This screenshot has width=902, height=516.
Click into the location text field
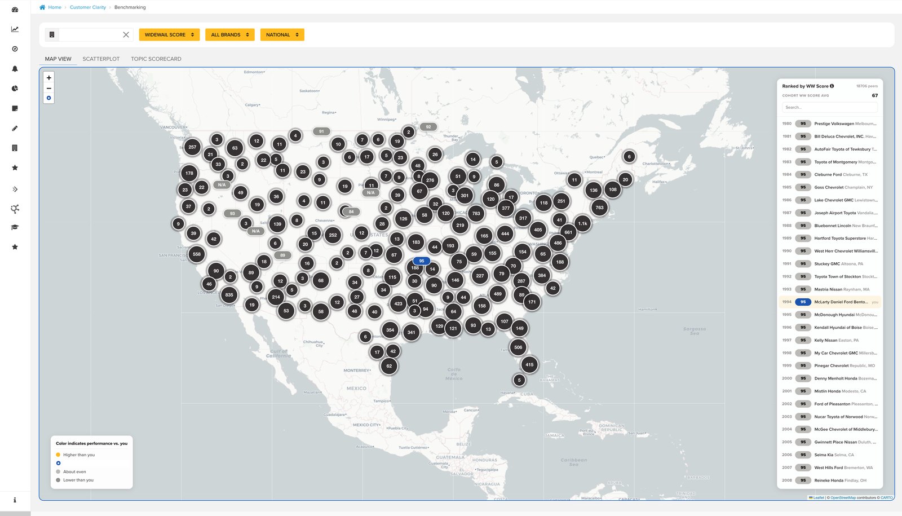90,34
